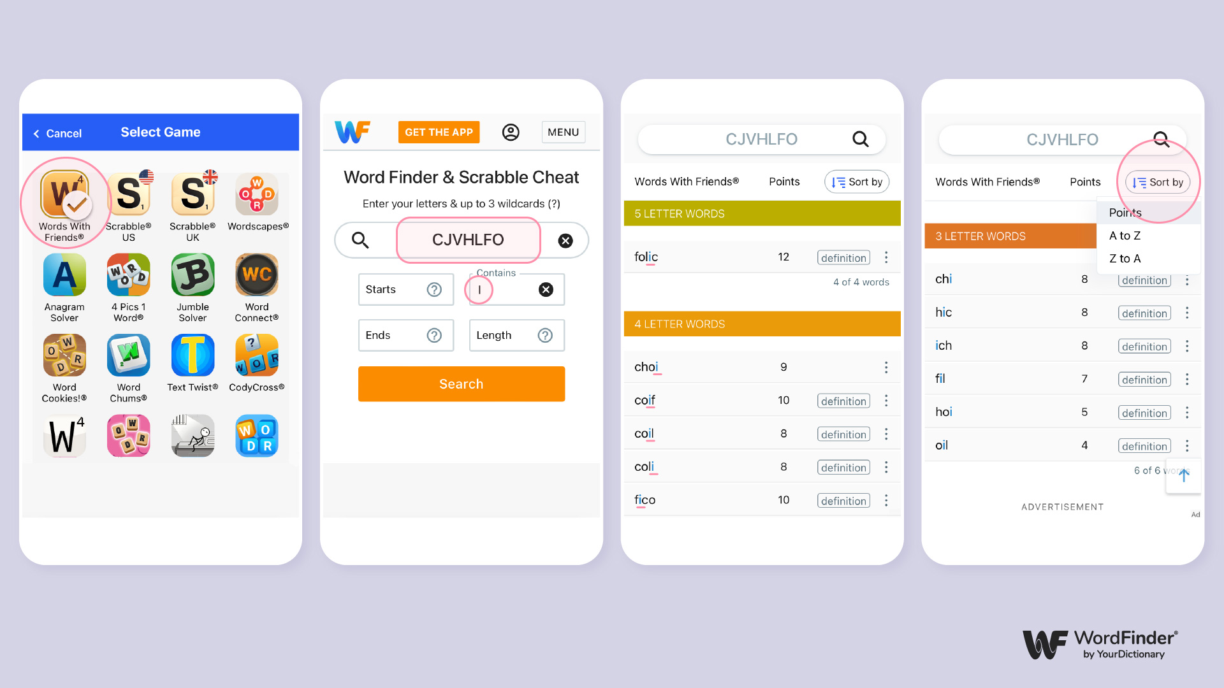Click the orange Search button
The width and height of the screenshot is (1224, 688).
[462, 384]
